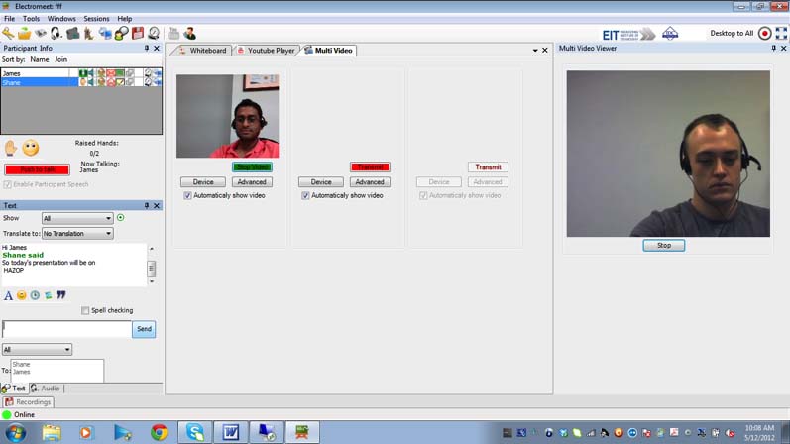Pin the Participant Info panel
The height and width of the screenshot is (444, 790).
pos(147,48)
